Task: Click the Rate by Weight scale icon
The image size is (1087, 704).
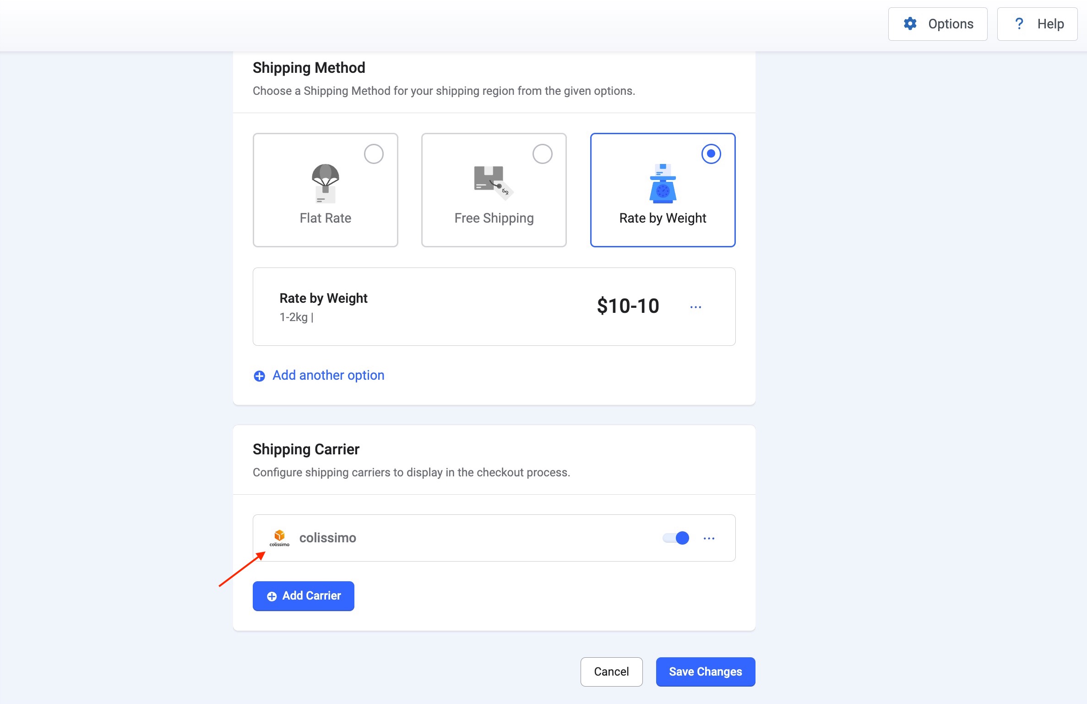Action: tap(663, 183)
